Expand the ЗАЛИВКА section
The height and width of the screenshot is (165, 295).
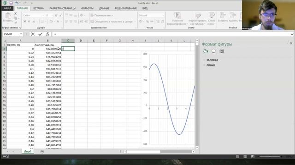point(212,60)
